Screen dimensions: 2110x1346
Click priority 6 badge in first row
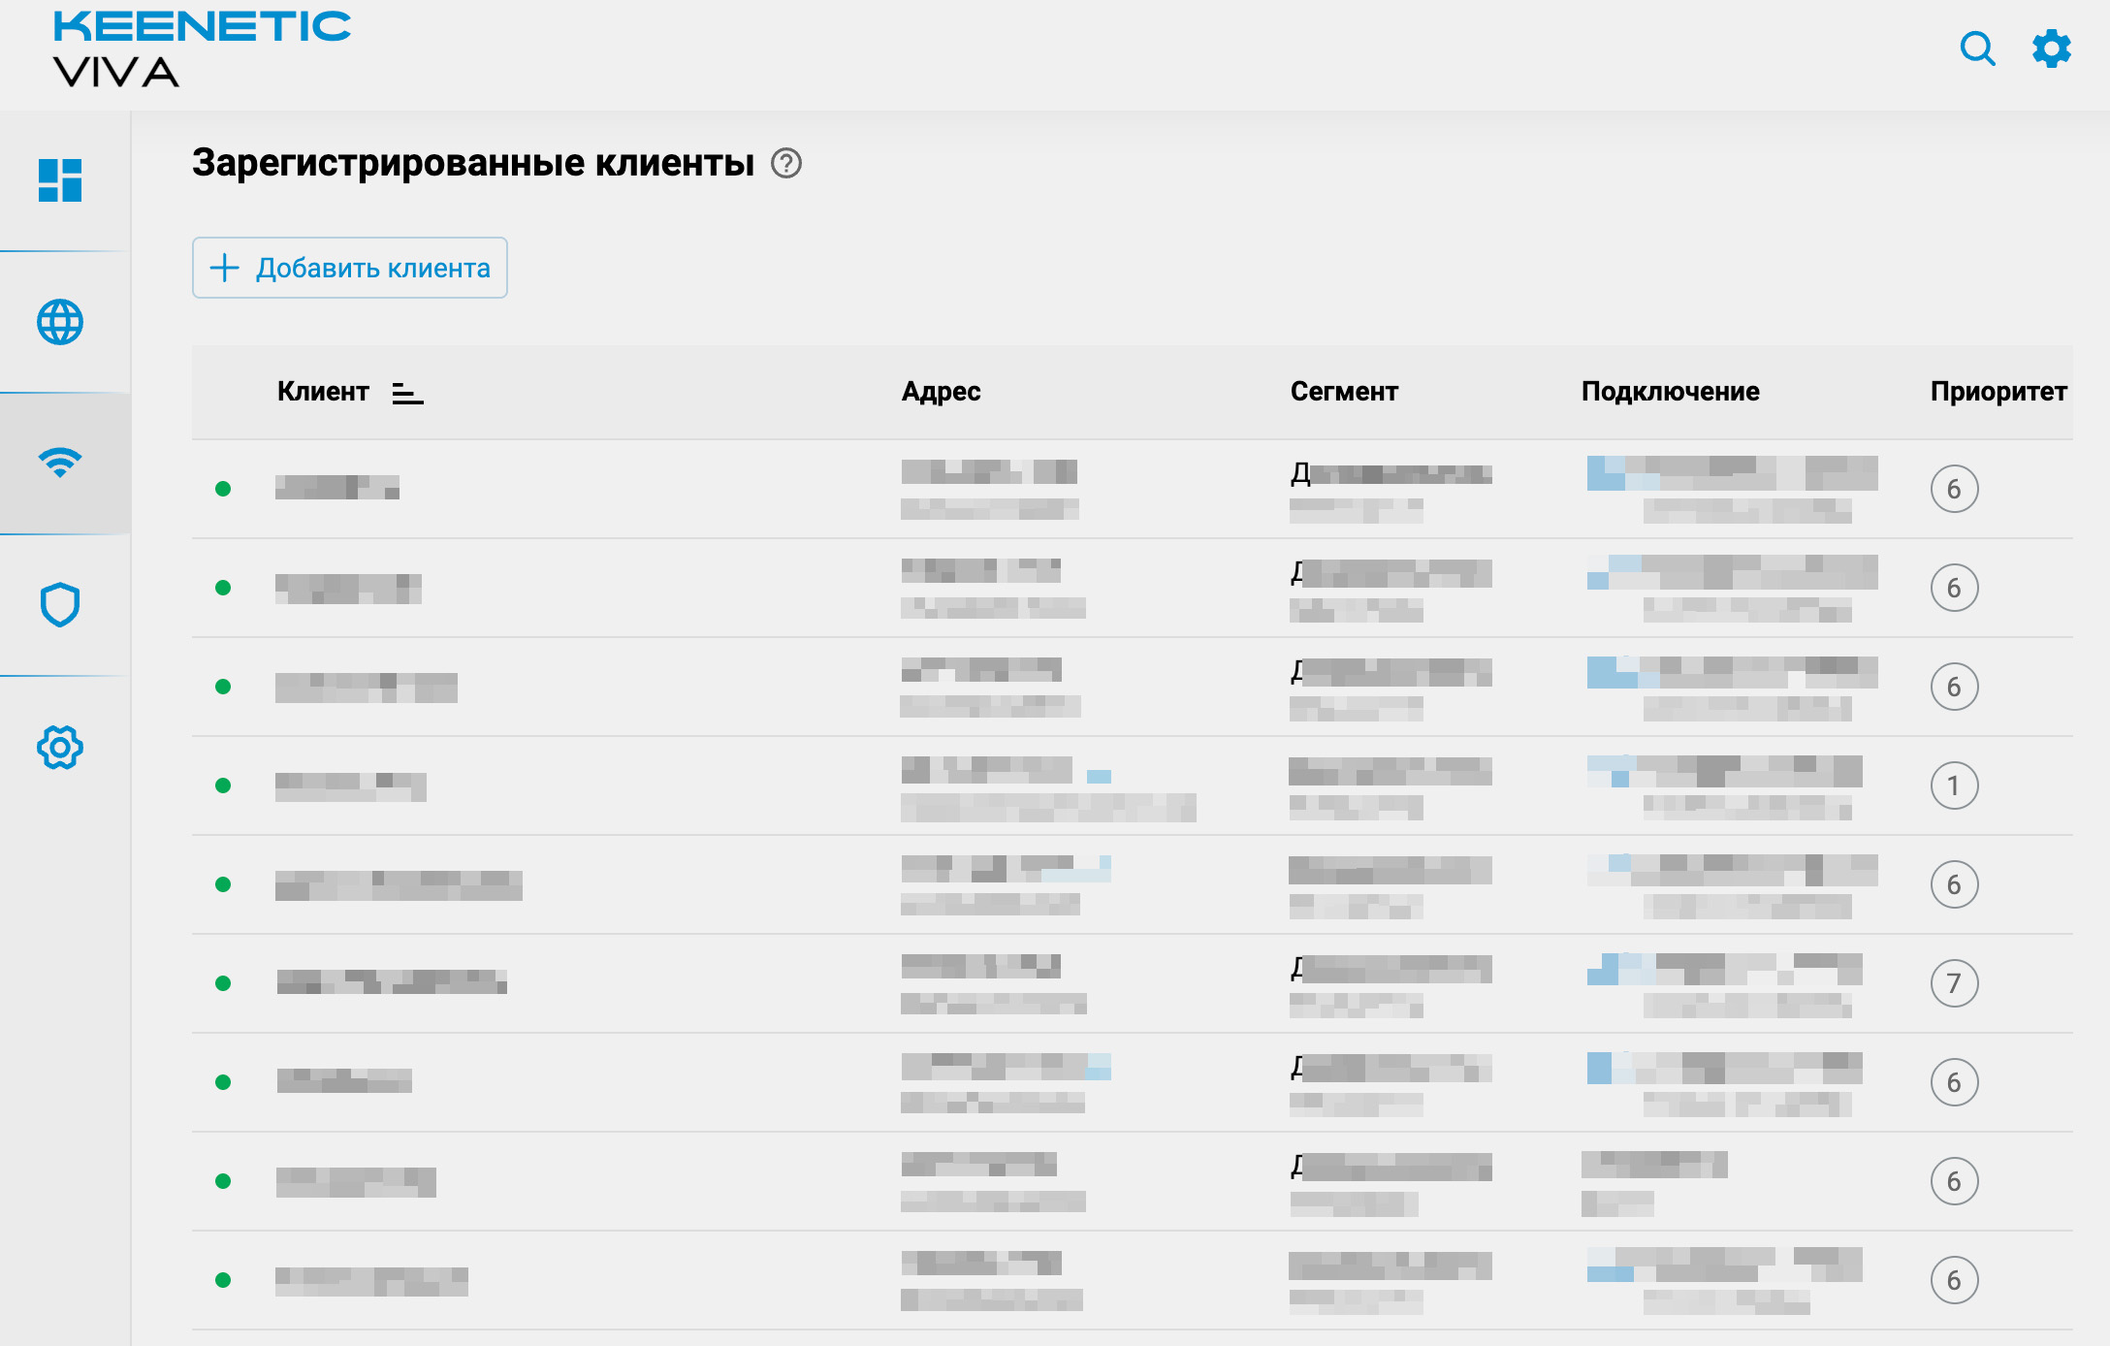pos(1954,489)
